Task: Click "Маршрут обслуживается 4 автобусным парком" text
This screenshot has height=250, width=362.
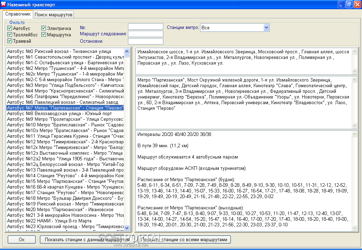Action: 187,157
